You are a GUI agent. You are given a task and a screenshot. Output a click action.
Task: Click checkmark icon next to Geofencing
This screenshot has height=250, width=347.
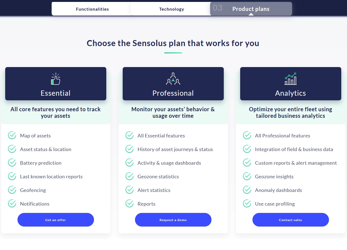pyautogui.click(x=12, y=190)
